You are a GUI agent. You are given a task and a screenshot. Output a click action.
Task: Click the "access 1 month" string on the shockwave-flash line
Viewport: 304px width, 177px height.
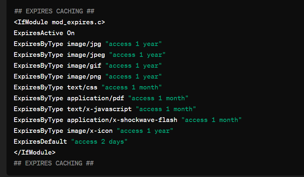212,120
